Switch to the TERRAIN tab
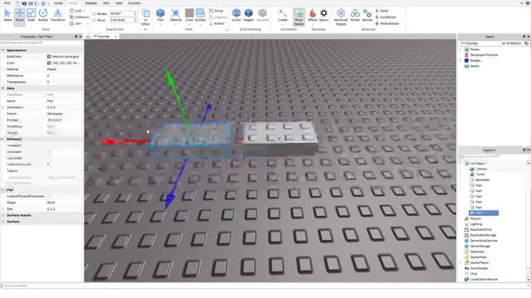The width and height of the screenshot is (531, 298). [x=90, y=3]
